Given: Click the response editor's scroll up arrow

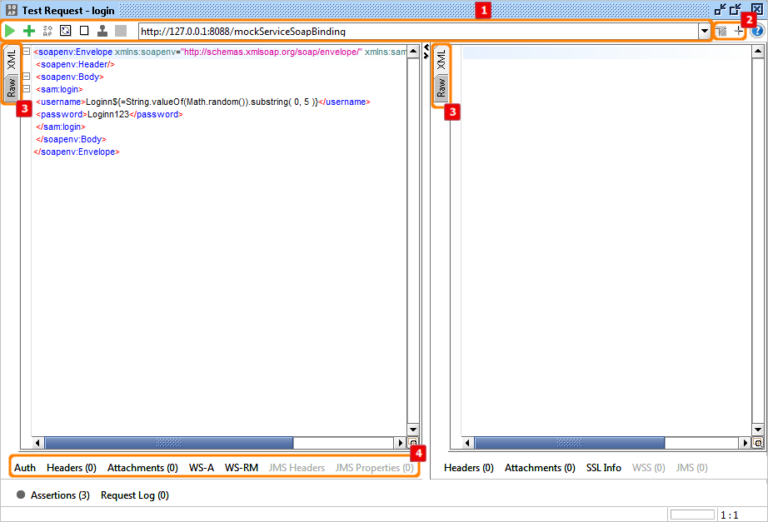Looking at the screenshot, I should (x=758, y=51).
